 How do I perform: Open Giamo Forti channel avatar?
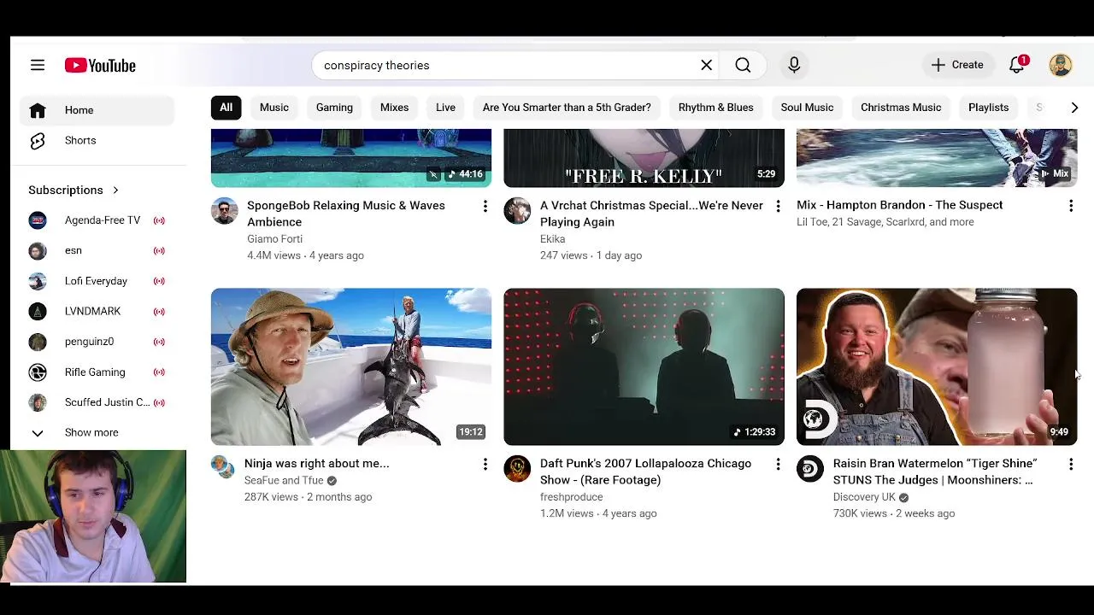pos(225,211)
